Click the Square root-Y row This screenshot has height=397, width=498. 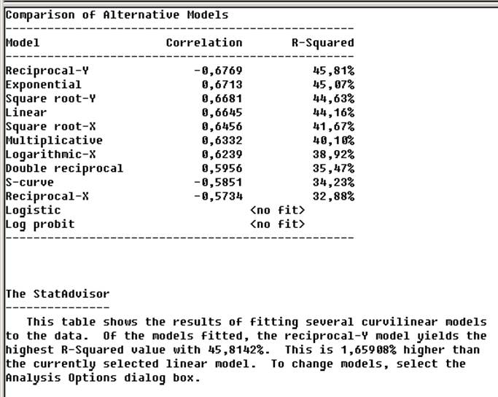point(180,98)
